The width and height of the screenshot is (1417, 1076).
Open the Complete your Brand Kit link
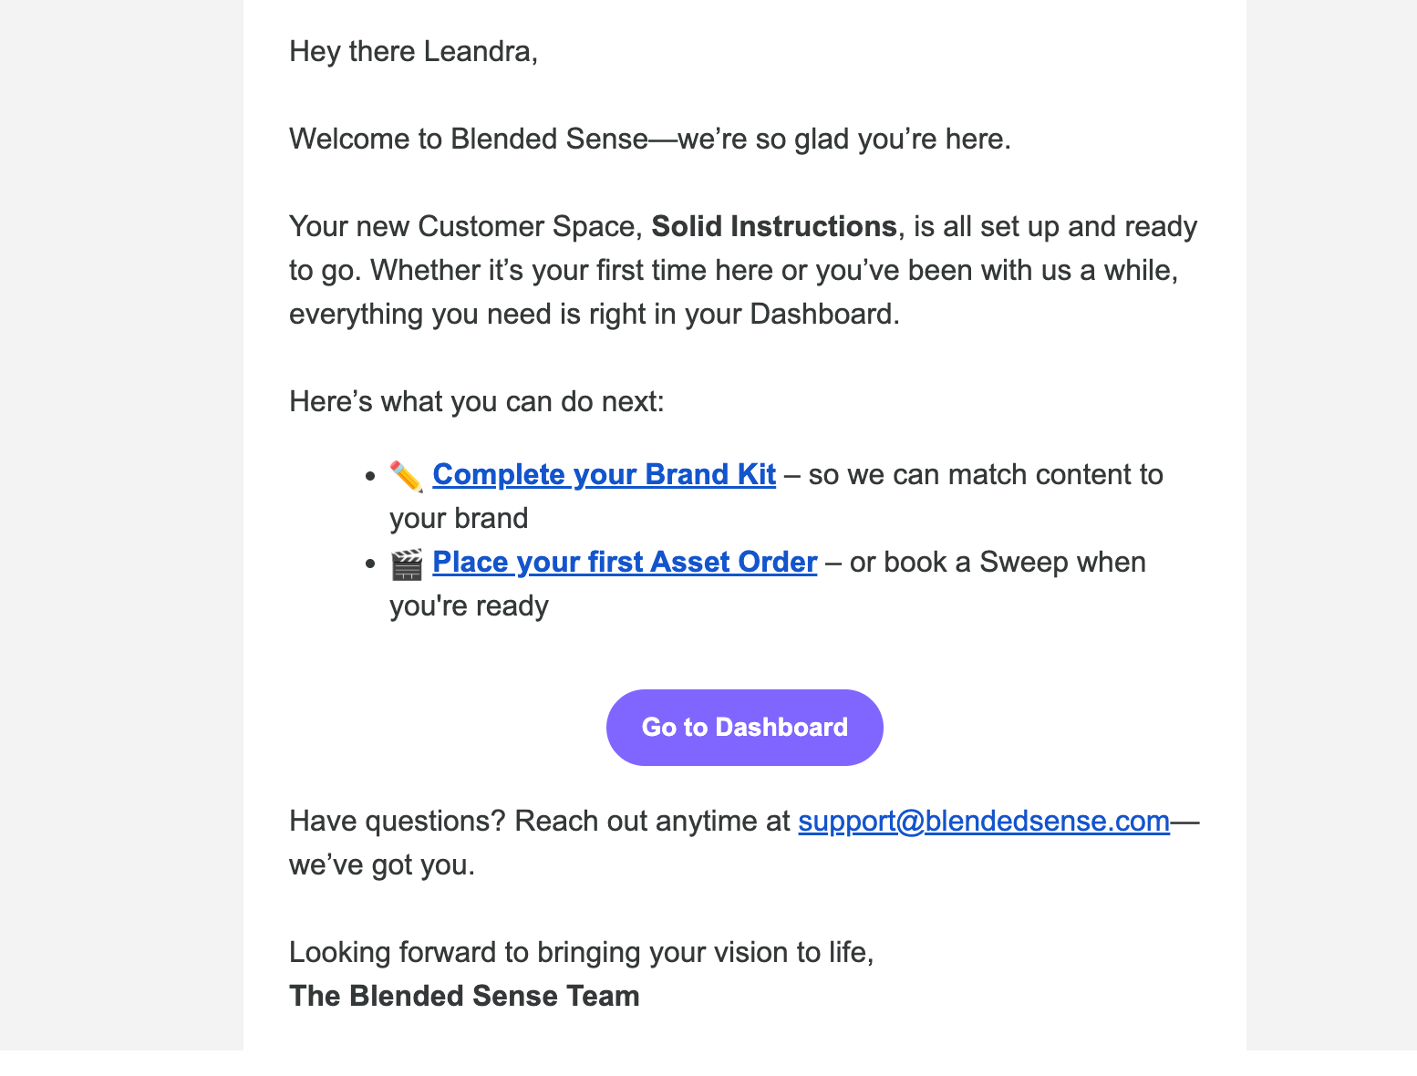tap(604, 475)
